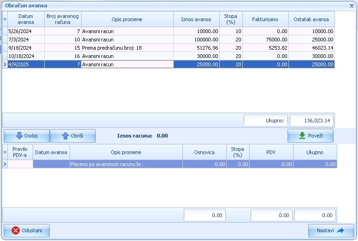
Task: Click the Dodaj button
Action: click(27, 136)
